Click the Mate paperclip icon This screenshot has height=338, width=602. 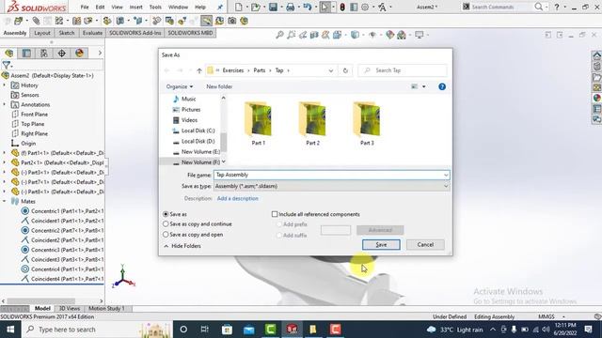[x=36, y=21]
